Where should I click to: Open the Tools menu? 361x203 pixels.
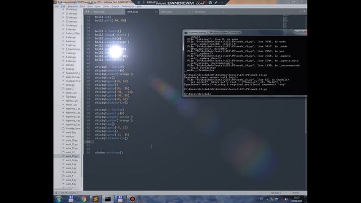[x=106, y=6]
